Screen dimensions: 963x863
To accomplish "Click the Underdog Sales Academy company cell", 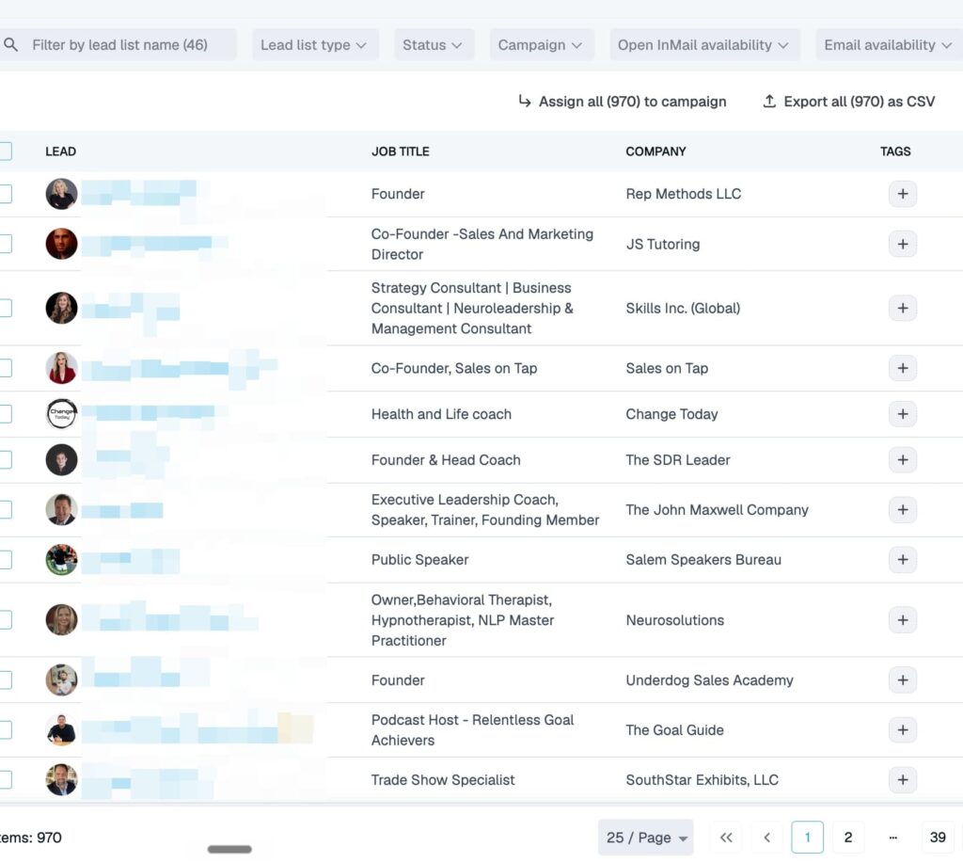I will 709,679.
